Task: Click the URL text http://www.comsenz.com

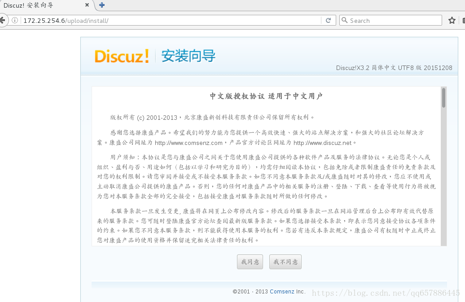Action: point(189,143)
